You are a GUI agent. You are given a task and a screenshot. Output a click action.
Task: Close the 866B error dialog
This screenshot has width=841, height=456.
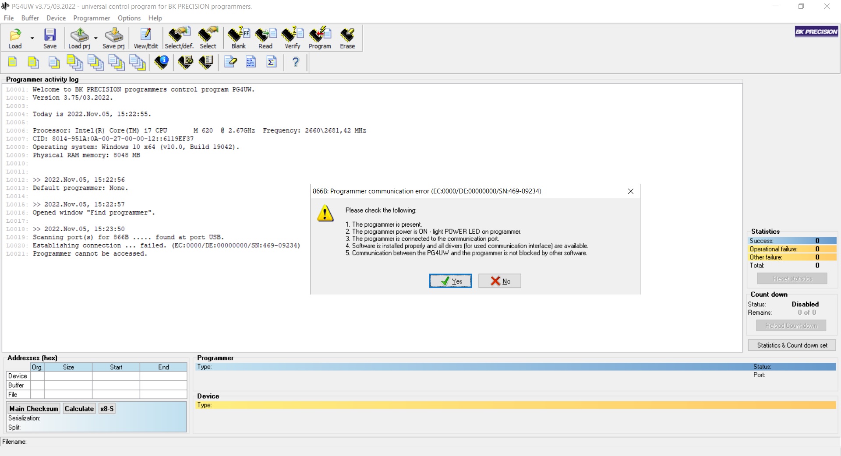[631, 191]
